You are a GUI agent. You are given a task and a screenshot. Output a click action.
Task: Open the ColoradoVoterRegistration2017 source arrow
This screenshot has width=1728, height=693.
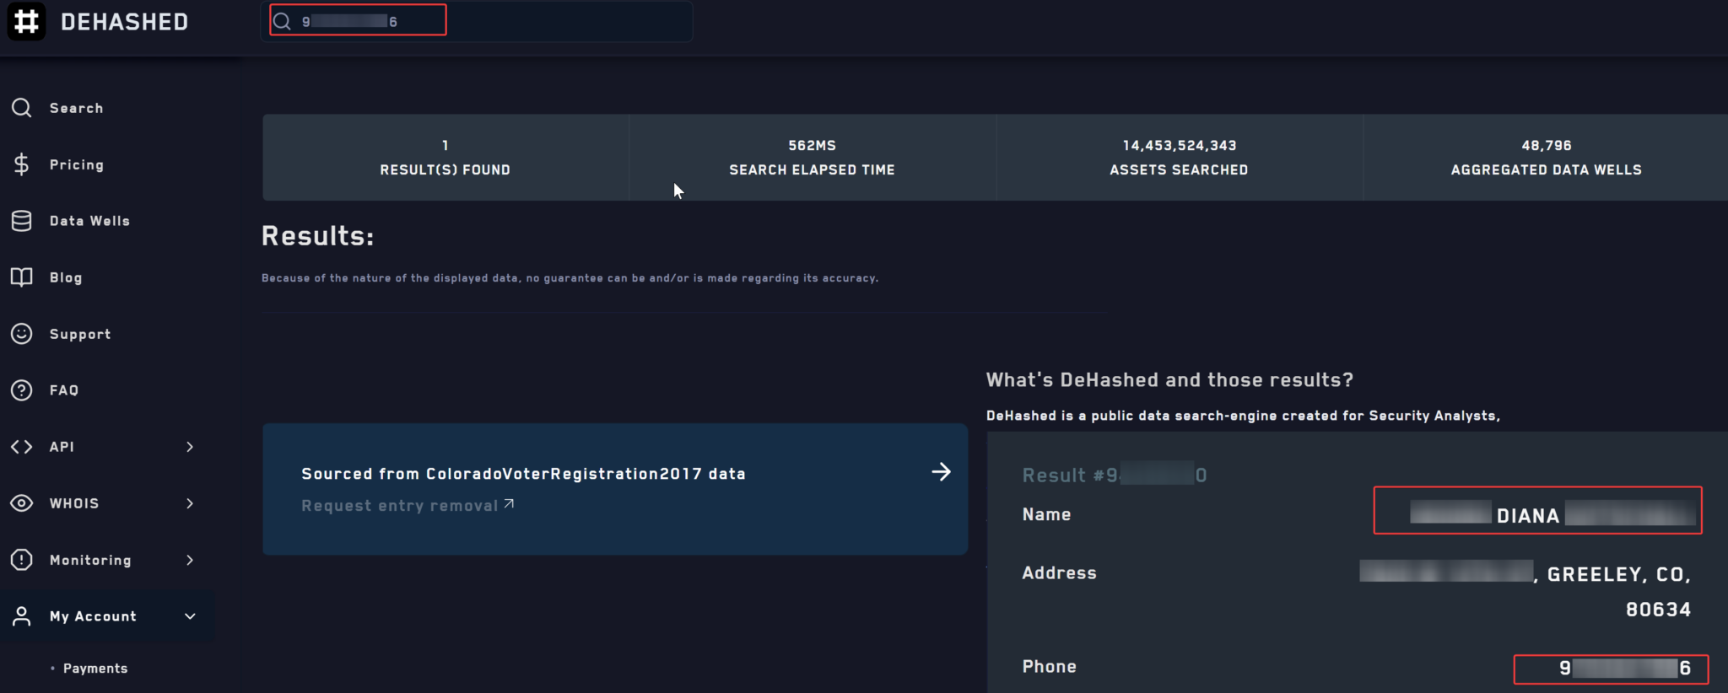pos(941,472)
